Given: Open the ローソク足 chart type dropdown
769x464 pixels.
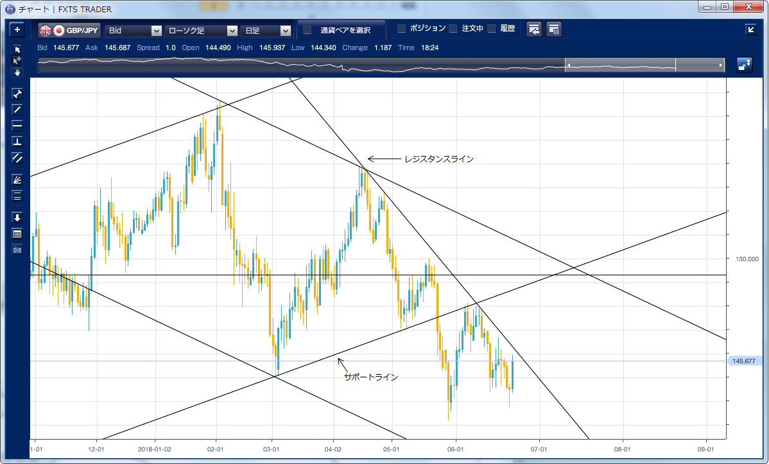Looking at the screenshot, I should (201, 30).
